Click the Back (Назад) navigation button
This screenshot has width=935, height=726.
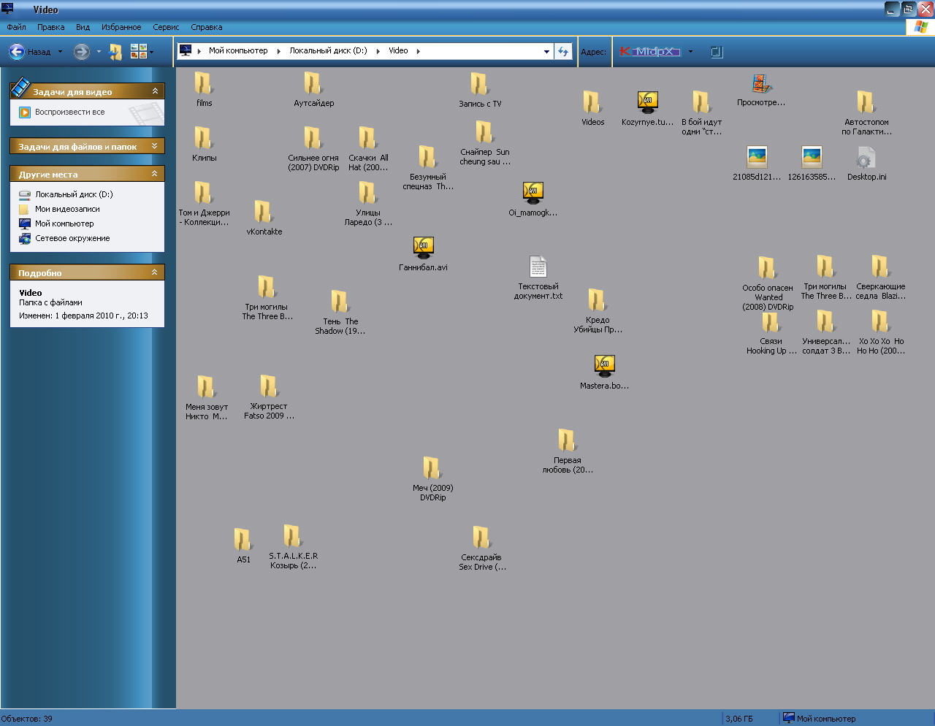29,52
